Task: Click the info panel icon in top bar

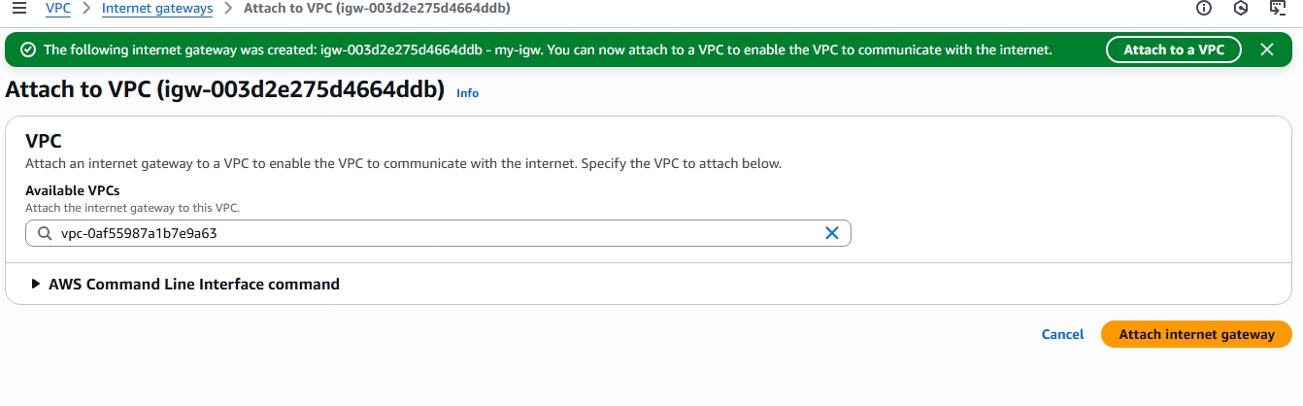Action: tap(1204, 9)
